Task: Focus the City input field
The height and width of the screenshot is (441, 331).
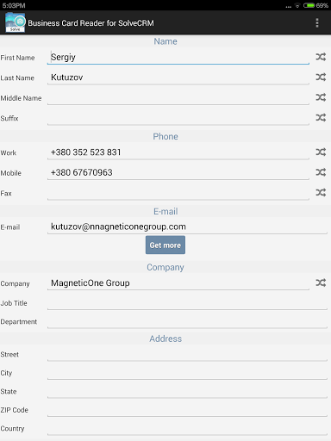Action: coord(187,373)
